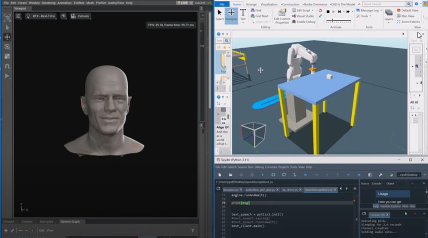The height and width of the screenshot is (238, 428).
Task: Click red reset arrow in Animate group
Action: click(x=320, y=11)
